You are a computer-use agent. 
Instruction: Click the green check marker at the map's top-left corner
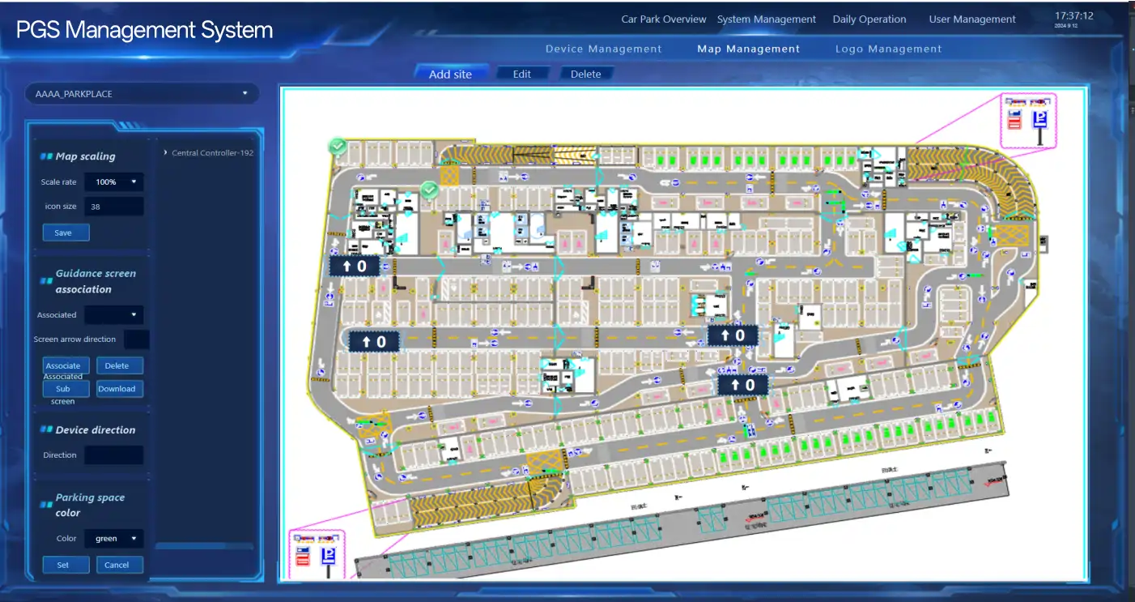pos(338,147)
